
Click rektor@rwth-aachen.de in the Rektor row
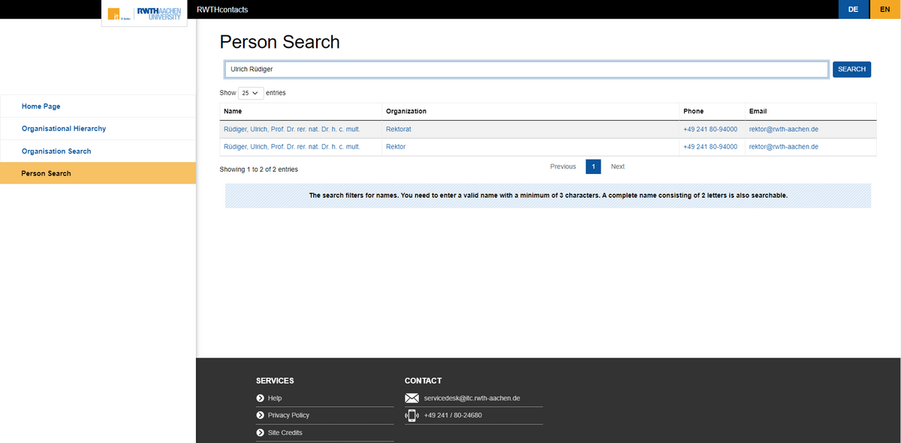click(784, 147)
